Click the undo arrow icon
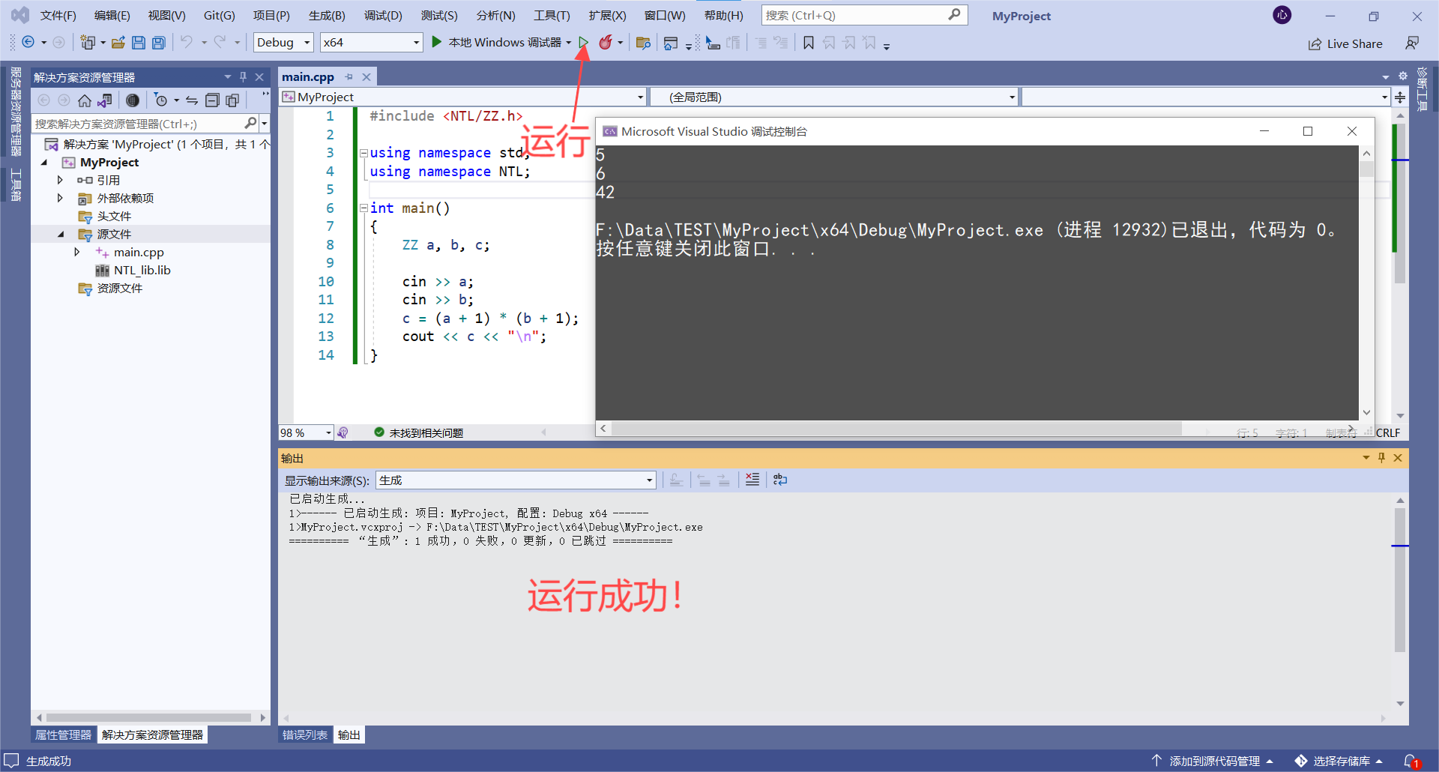This screenshot has height=772, width=1439. [x=187, y=43]
